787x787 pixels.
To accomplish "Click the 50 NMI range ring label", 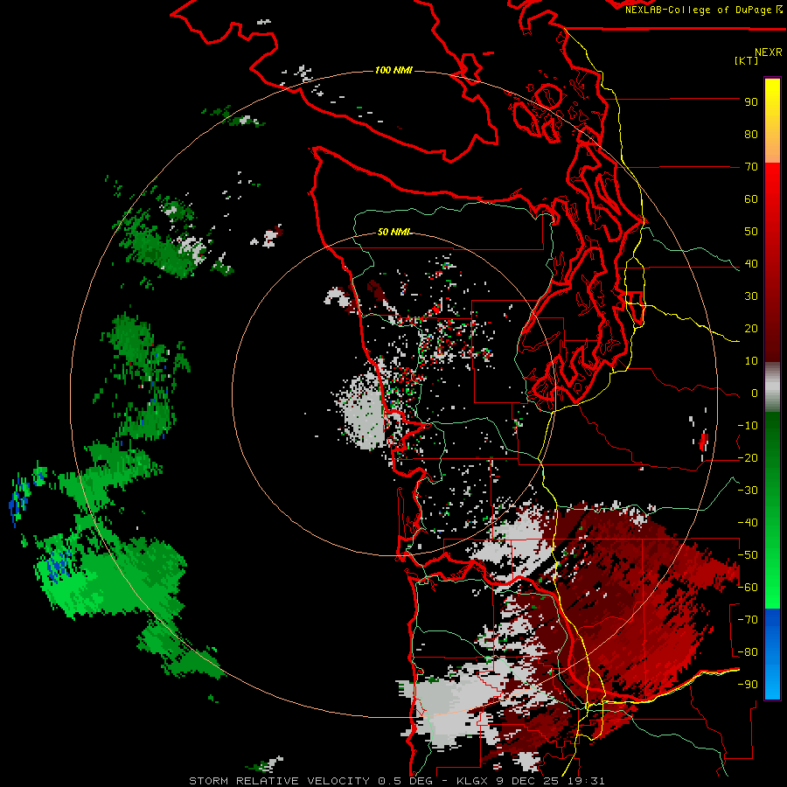I will tap(393, 232).
